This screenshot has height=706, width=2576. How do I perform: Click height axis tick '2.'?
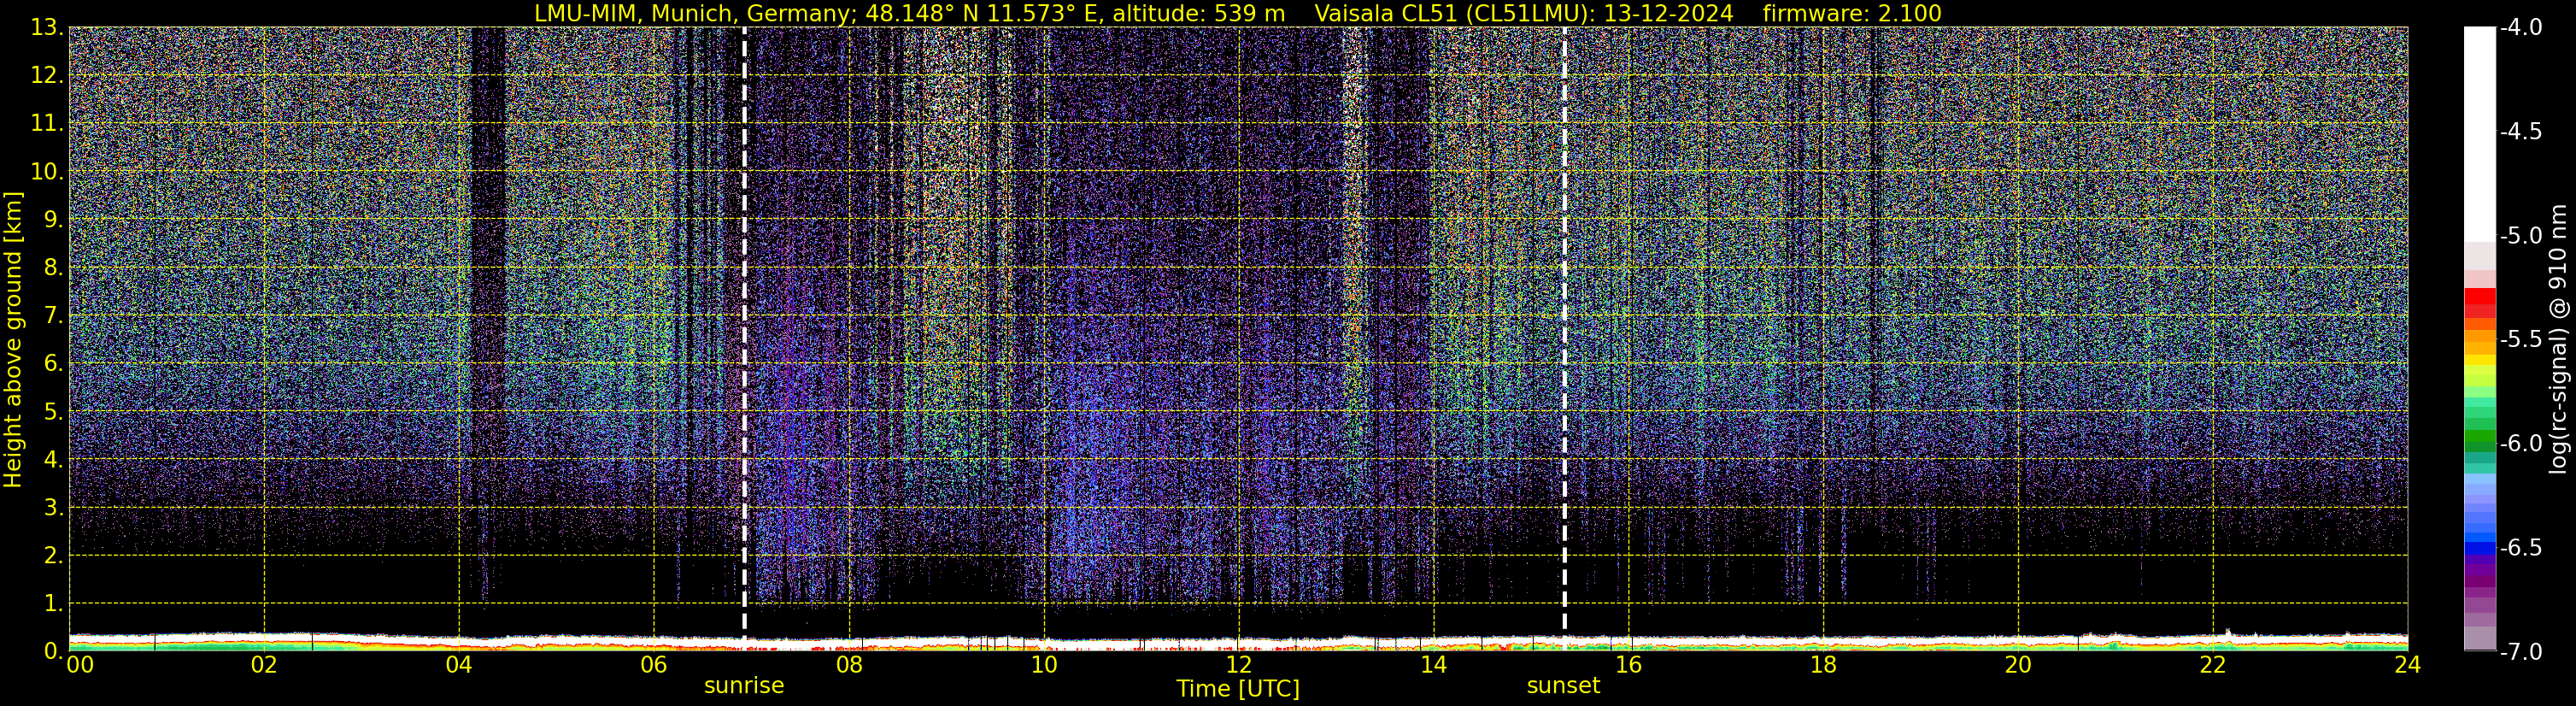coord(54,556)
